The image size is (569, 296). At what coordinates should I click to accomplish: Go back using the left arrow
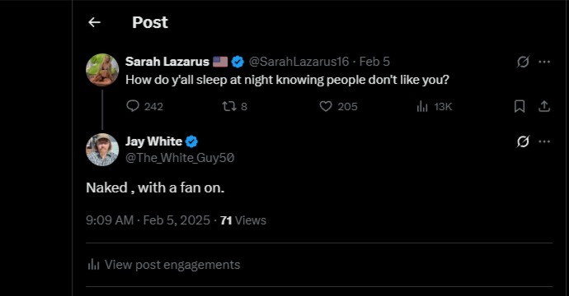click(x=94, y=22)
